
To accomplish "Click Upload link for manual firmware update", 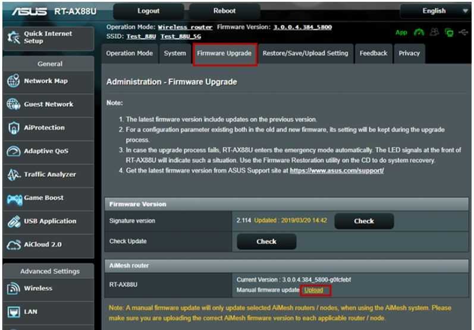I will 313,290.
